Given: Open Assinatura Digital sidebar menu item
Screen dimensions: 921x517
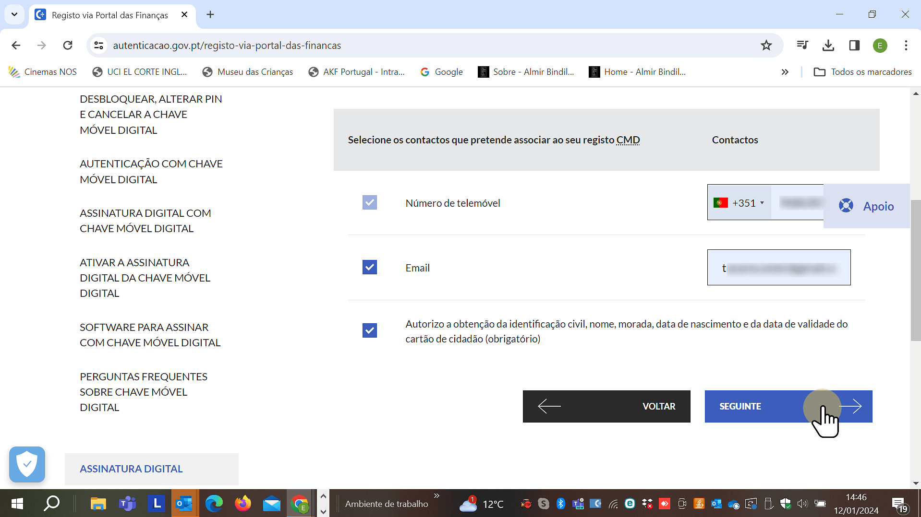Looking at the screenshot, I should click(131, 469).
